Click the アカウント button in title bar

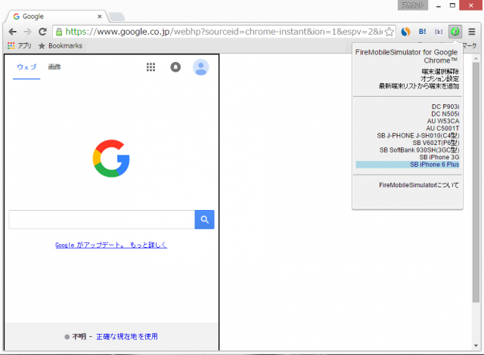413,5
